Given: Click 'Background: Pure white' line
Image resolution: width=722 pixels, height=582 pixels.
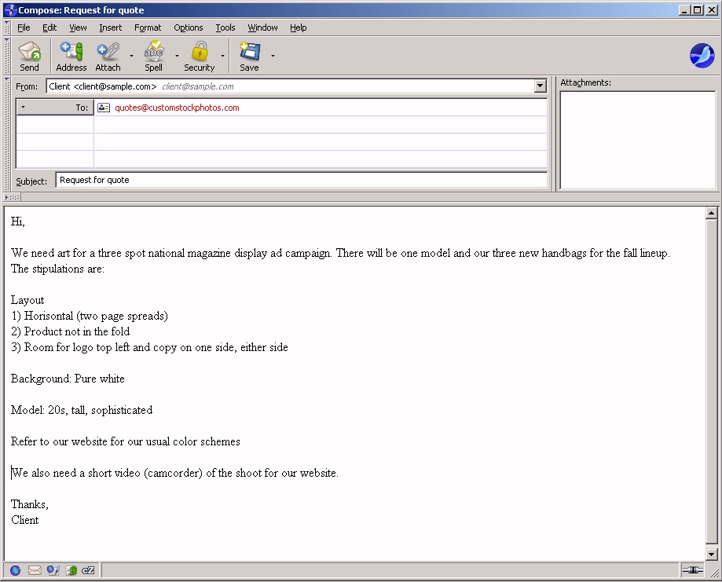Looking at the screenshot, I should [x=68, y=379].
